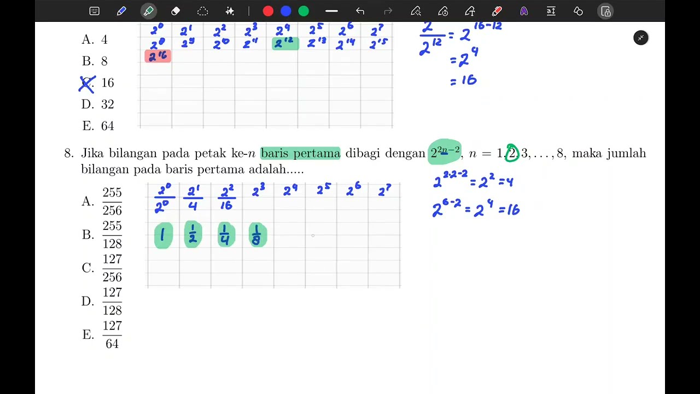Click the question number 8 label

coord(68,153)
